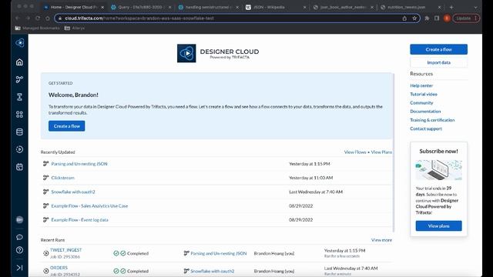Expand the sidebar with the arrow icon
This screenshot has width=493, height=277.
pyautogui.click(x=19, y=268)
